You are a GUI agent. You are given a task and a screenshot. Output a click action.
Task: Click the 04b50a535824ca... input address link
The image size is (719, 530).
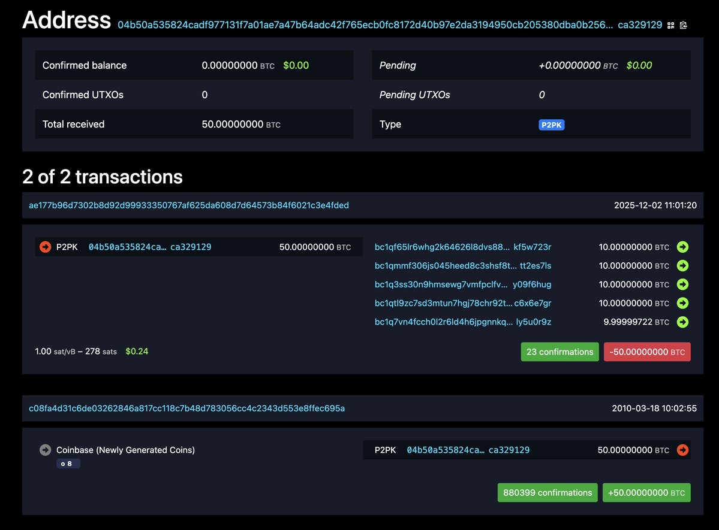click(x=125, y=246)
